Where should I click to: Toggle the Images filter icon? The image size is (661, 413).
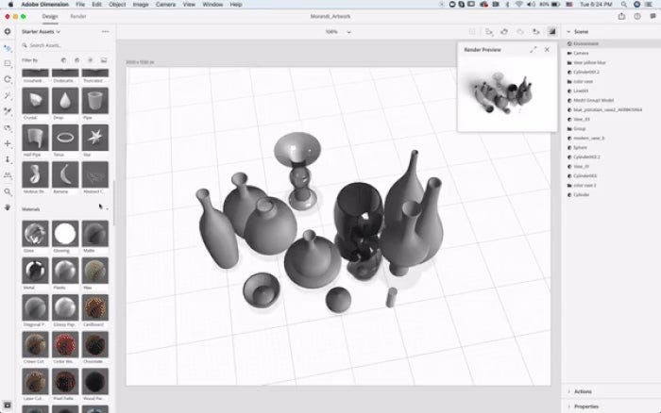(x=104, y=60)
